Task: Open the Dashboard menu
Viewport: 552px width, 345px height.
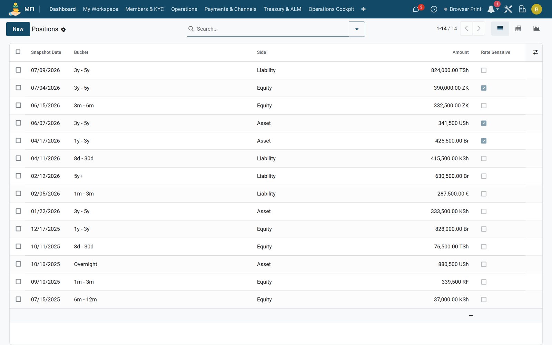Action: [62, 9]
